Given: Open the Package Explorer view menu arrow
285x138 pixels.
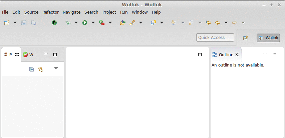Looking at the screenshot, I should (56, 69).
